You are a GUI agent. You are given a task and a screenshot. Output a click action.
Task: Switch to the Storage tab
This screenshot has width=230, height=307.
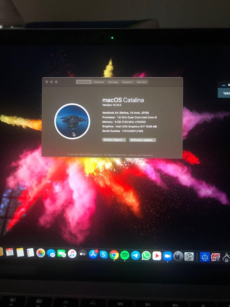click(113, 82)
